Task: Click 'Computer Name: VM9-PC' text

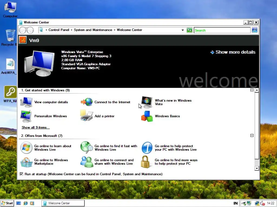Action: coord(81,68)
